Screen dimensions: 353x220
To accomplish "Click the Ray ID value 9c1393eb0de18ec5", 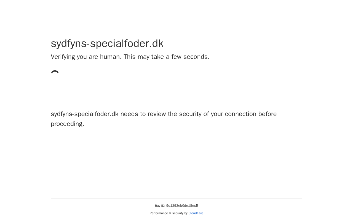I will coord(182,206).
